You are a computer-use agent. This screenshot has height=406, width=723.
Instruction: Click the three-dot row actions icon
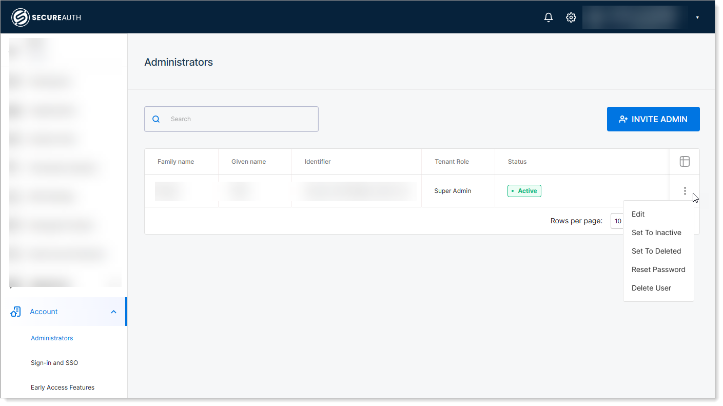coord(685,191)
